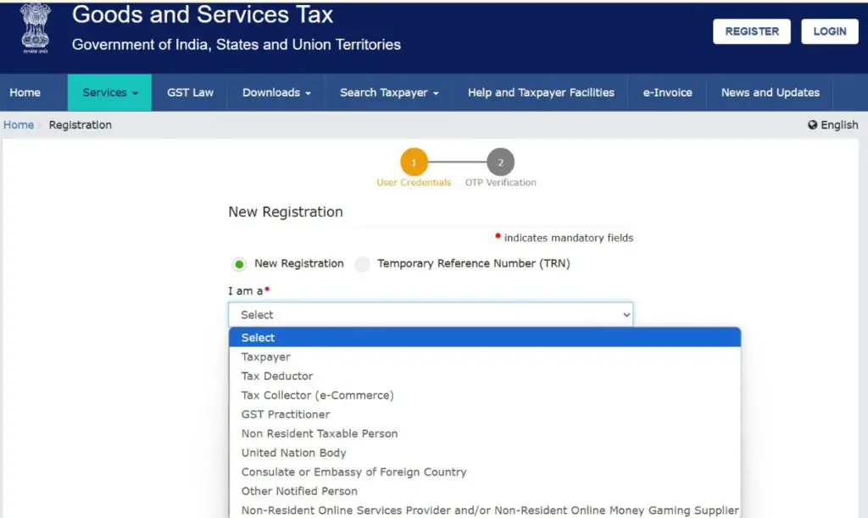868x518 pixels.
Task: Choose Consulate or Embassy of Foreign Country
Action: pos(485,472)
